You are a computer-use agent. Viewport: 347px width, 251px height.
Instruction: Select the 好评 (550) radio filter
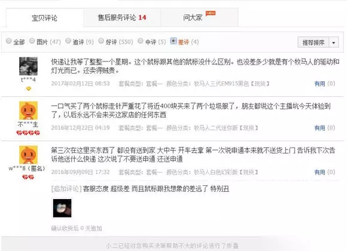pos(101,41)
